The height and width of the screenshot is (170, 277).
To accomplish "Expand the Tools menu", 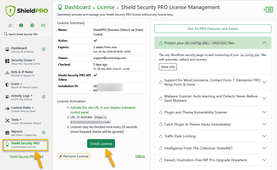I will tap(16, 120).
